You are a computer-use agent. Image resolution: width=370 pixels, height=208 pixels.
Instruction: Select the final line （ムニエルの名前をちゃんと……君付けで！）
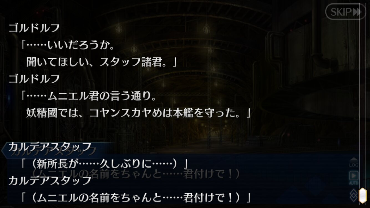pos(136,198)
